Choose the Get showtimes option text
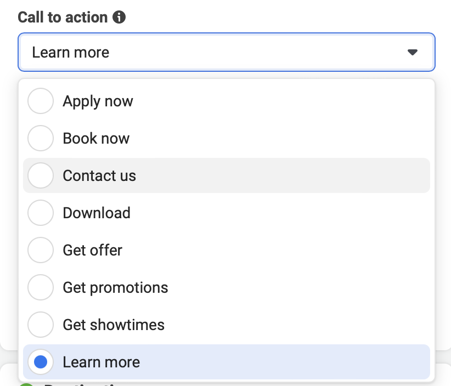Screen dimensions: 451x386 pos(114,325)
